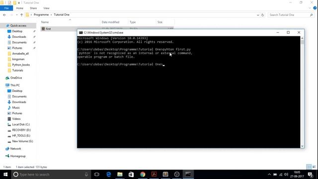
Task: Go up one folder level
Action: 21,15
